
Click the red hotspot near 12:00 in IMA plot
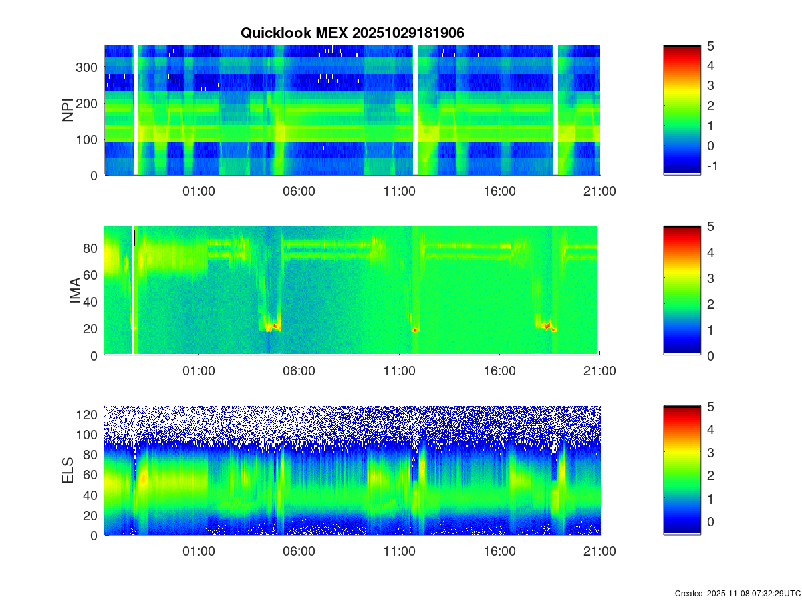tap(416, 330)
